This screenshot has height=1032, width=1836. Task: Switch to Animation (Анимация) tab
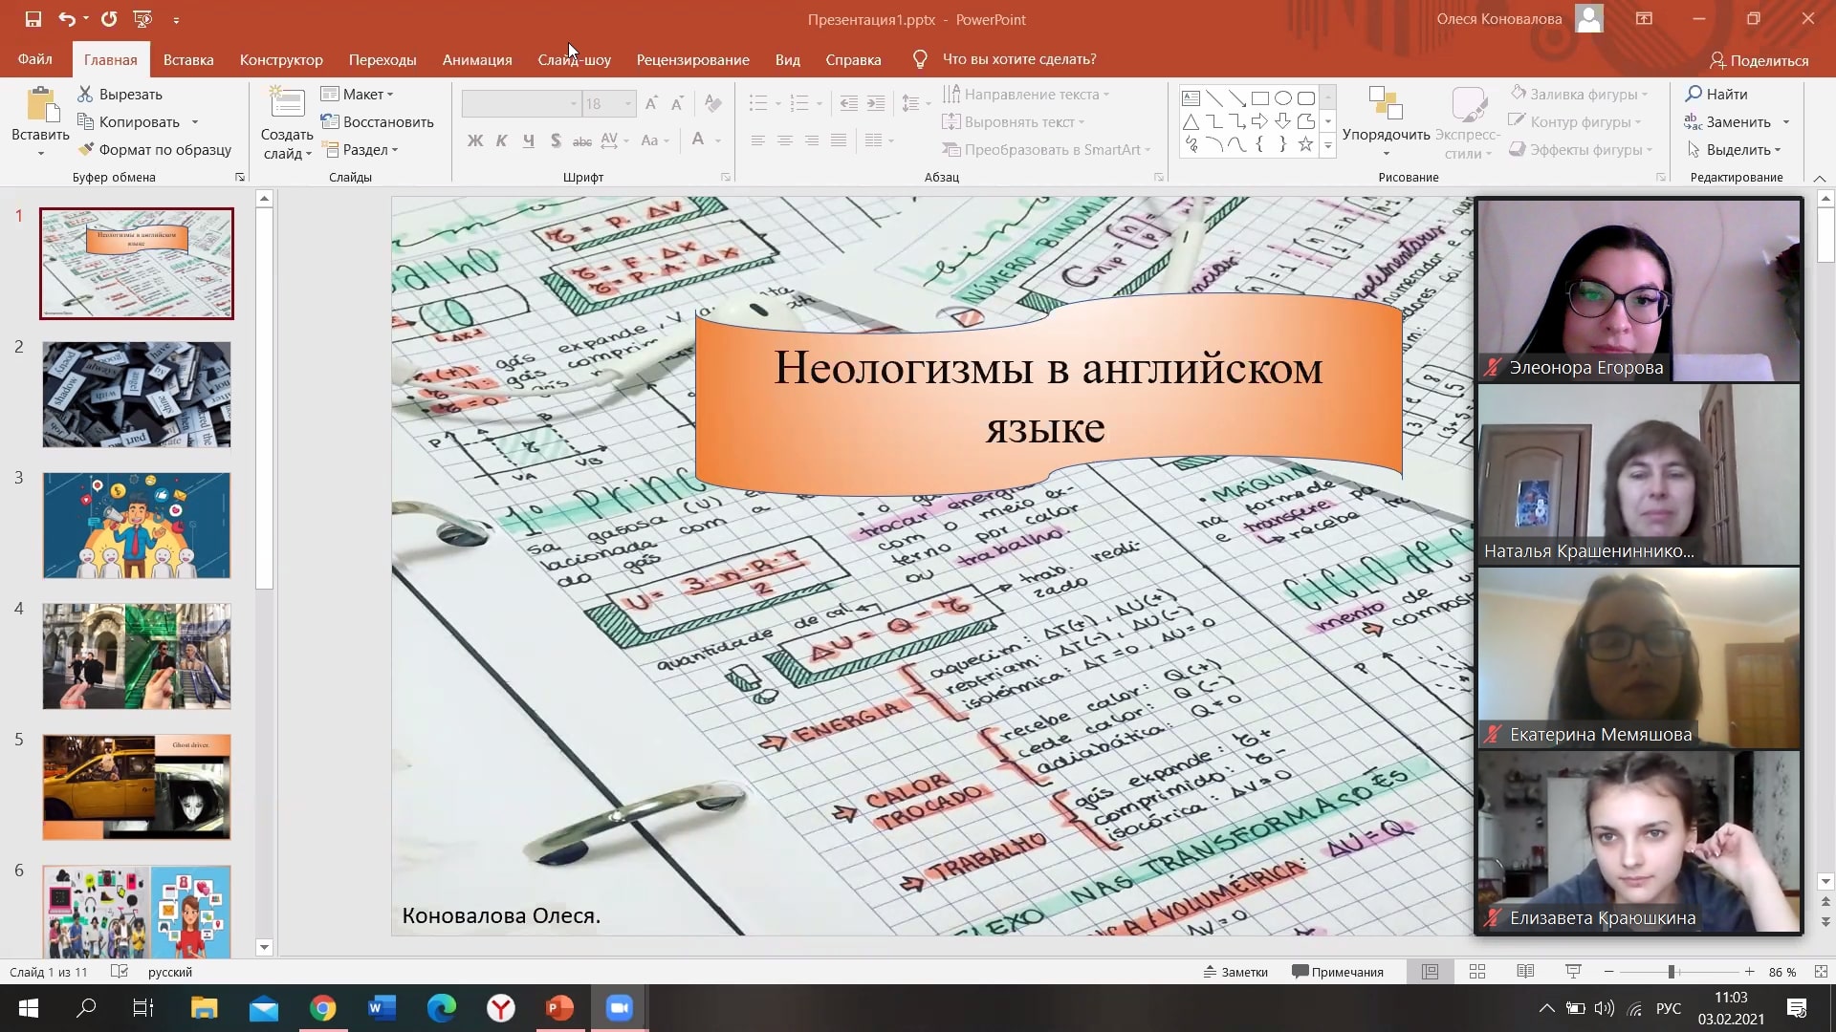coord(477,59)
